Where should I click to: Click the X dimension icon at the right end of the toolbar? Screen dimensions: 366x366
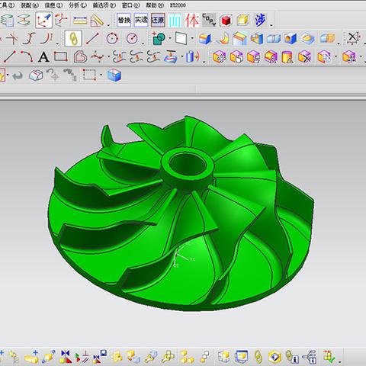[354, 38]
